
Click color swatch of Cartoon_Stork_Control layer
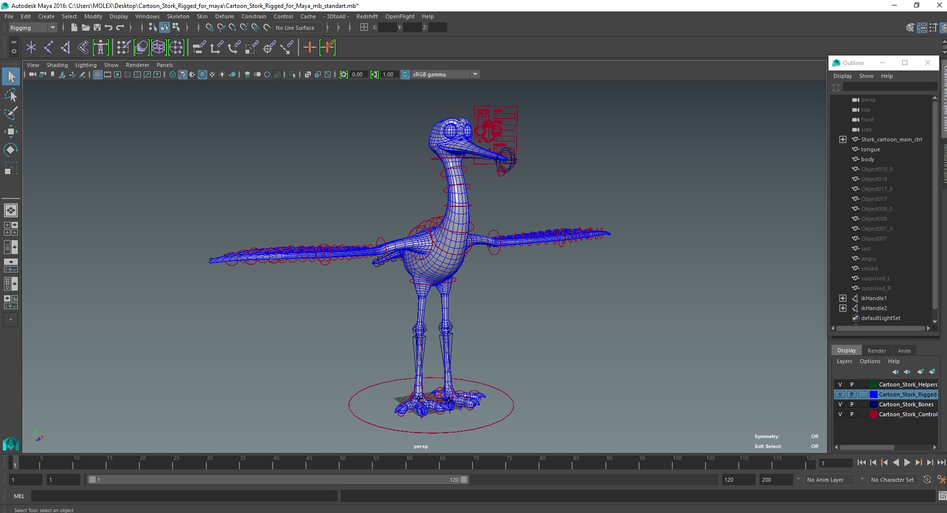874,414
